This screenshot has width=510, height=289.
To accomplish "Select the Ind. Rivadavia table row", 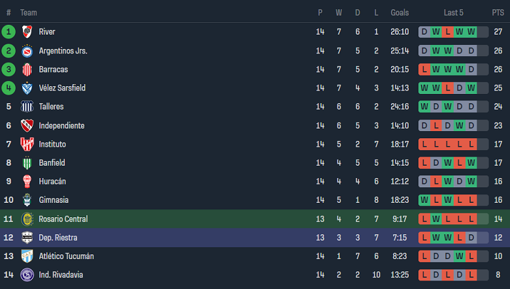I will click(255, 275).
